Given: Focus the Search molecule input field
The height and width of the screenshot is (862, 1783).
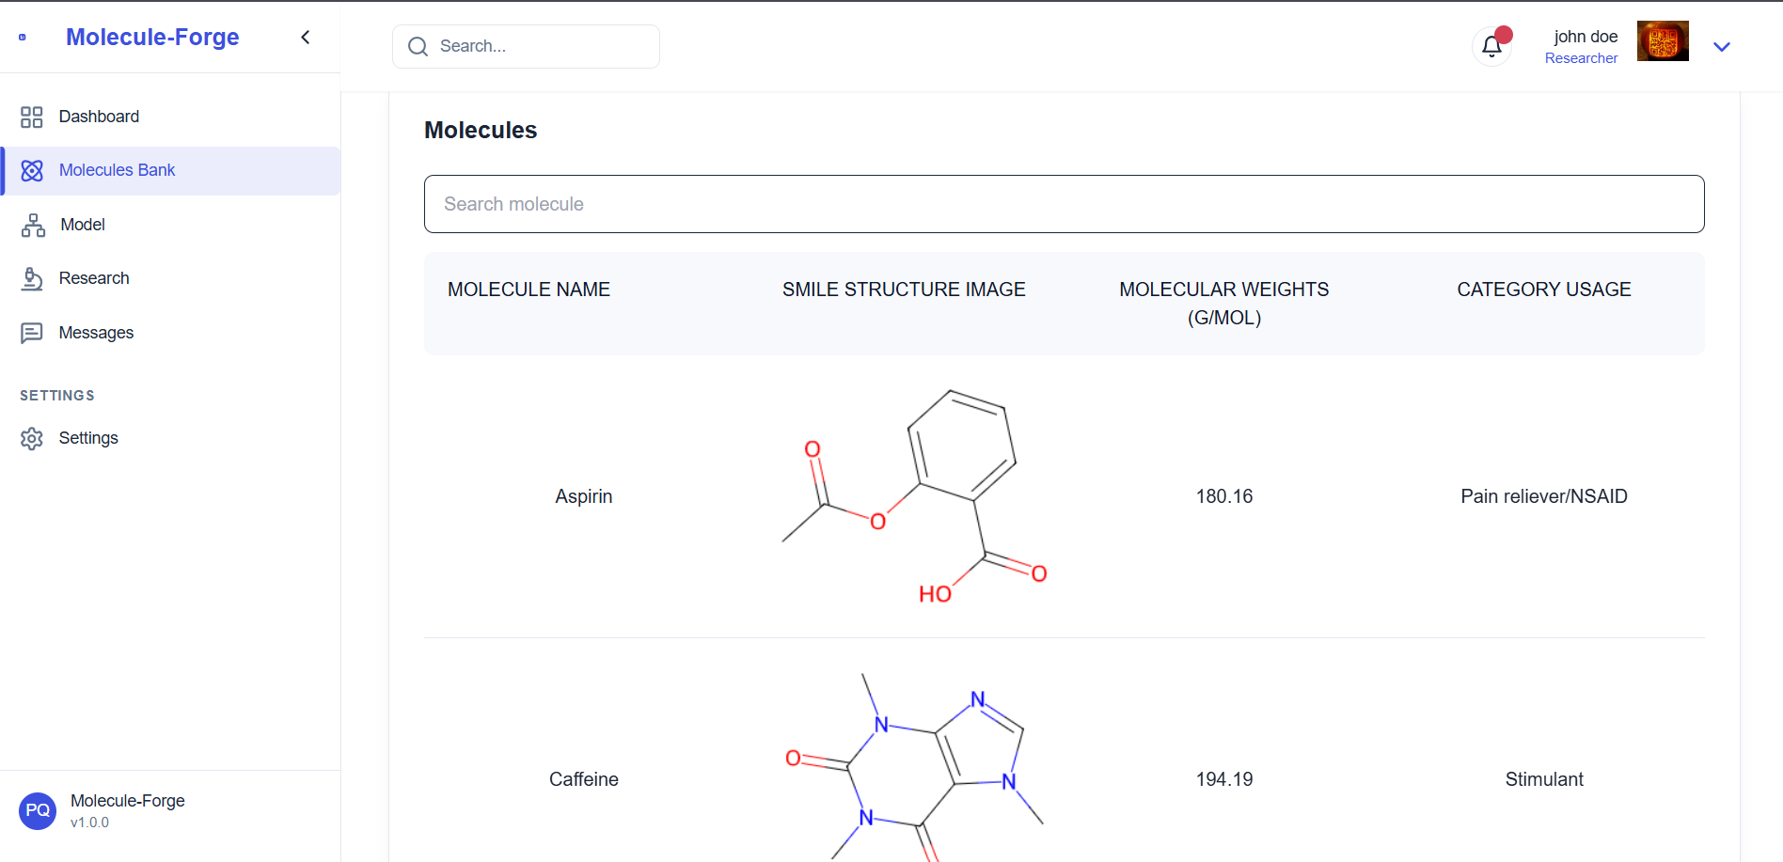Looking at the screenshot, I should click(x=1064, y=204).
